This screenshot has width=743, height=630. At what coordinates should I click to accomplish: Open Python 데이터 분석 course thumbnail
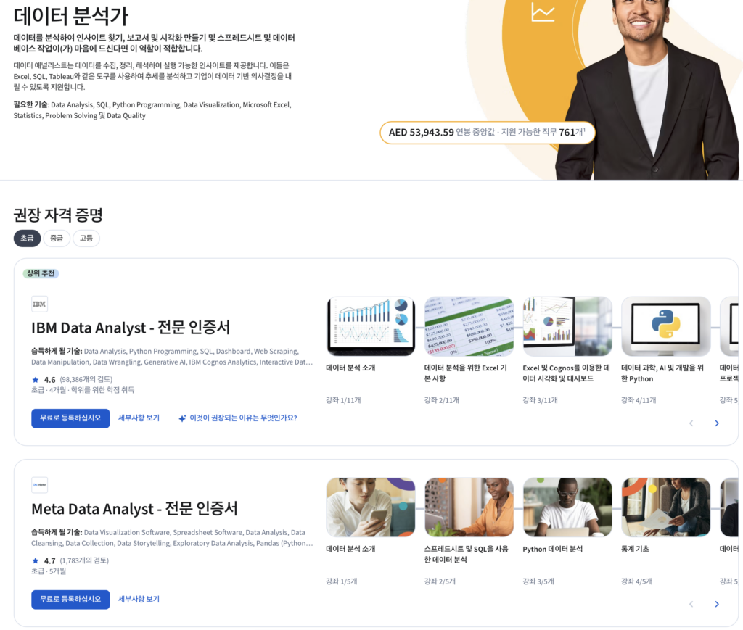(x=567, y=507)
